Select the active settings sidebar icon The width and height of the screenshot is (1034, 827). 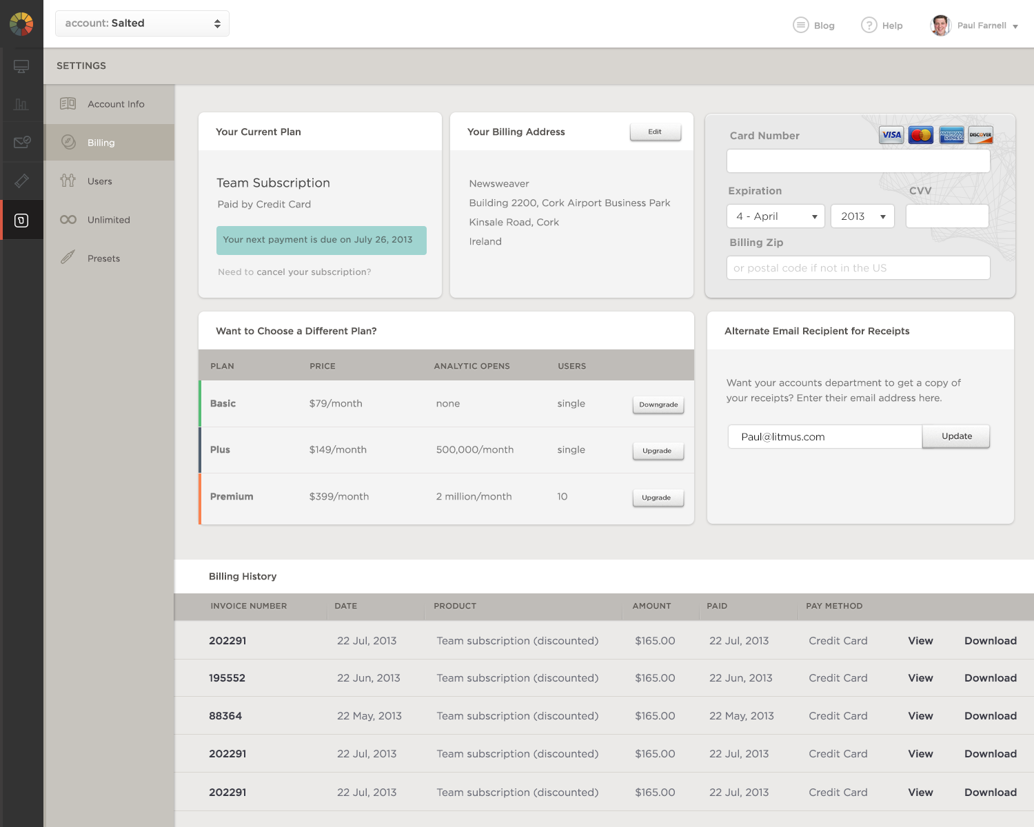(21, 220)
